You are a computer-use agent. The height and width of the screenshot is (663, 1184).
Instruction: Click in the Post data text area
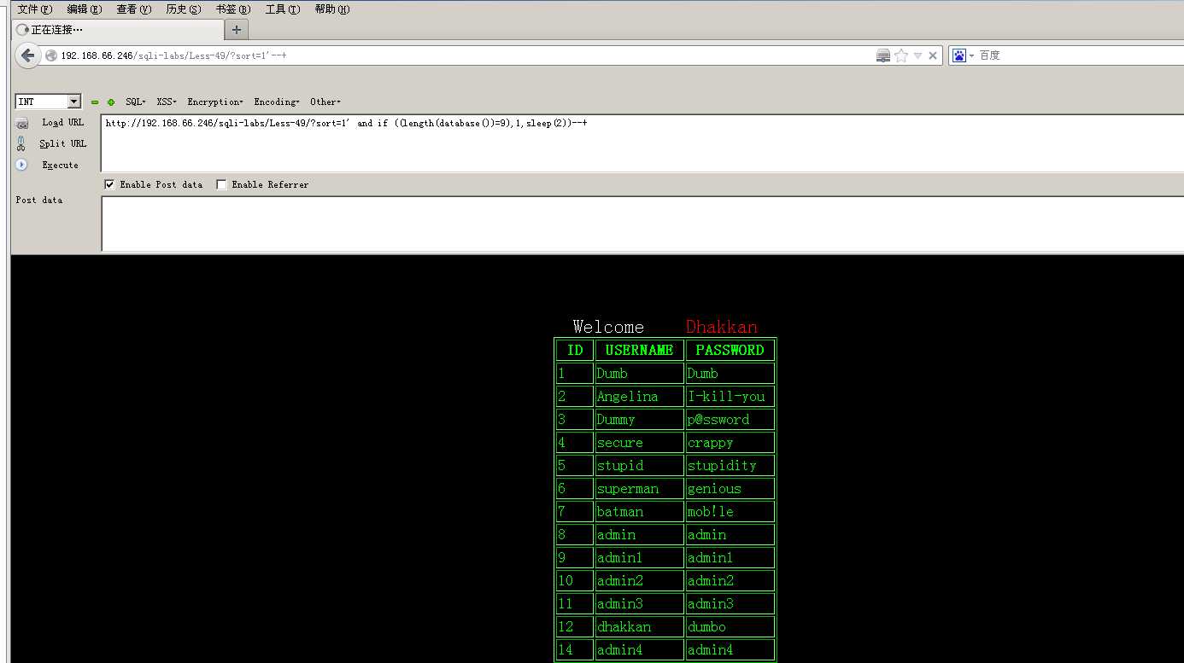[x=642, y=224]
